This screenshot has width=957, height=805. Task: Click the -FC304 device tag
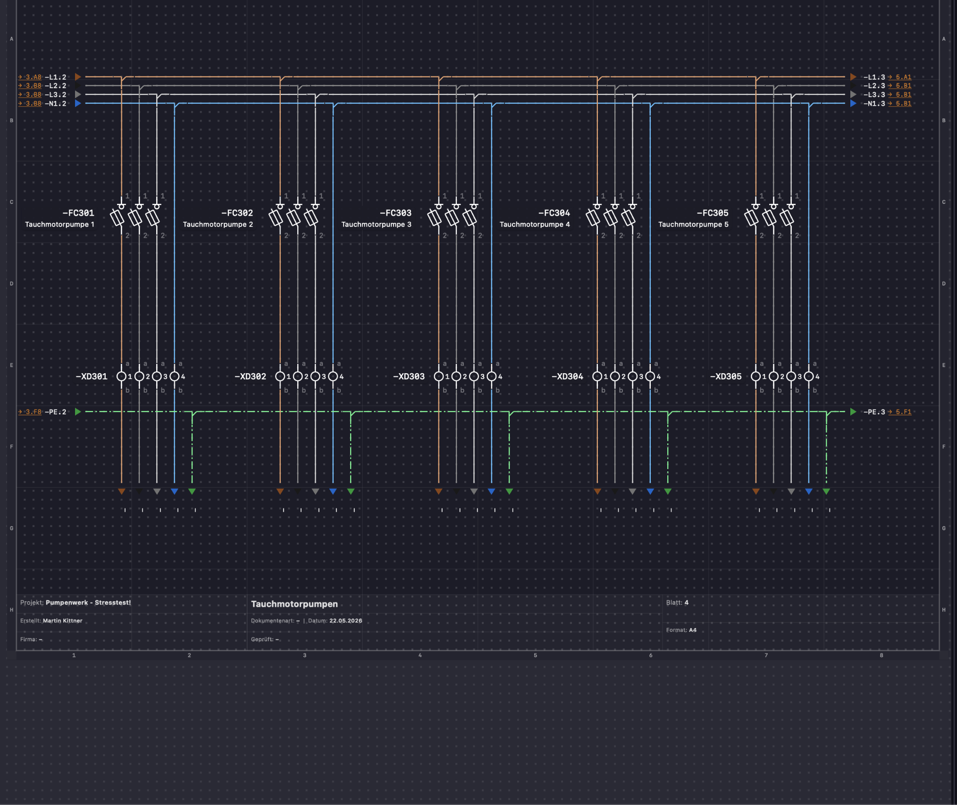[554, 213]
